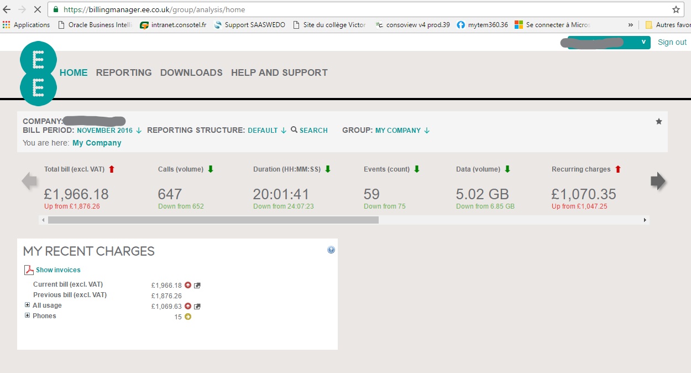Click the favorite star icon in company bar
691x373 pixels.
(658, 121)
